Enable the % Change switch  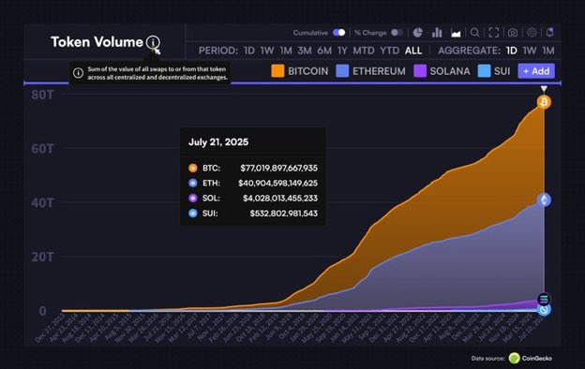(x=397, y=33)
